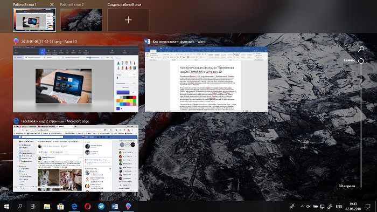Click the timeline vertical scrollbar track
This screenshot has height=212, width=377.
click(x=361, y=125)
